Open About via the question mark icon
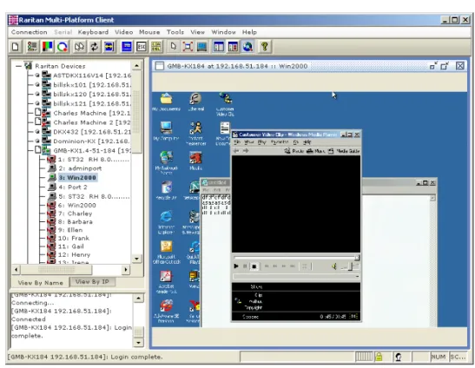Screen dimensions: 475x368 point(265,47)
